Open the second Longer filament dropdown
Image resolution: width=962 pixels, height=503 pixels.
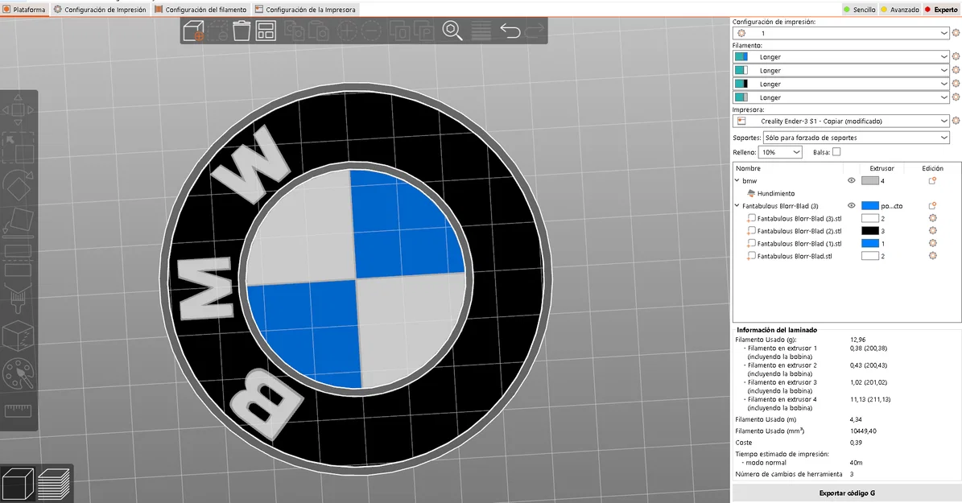[x=840, y=70]
